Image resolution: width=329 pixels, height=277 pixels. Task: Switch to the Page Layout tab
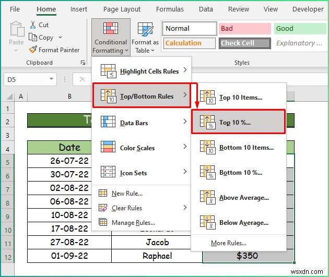pos(122,9)
